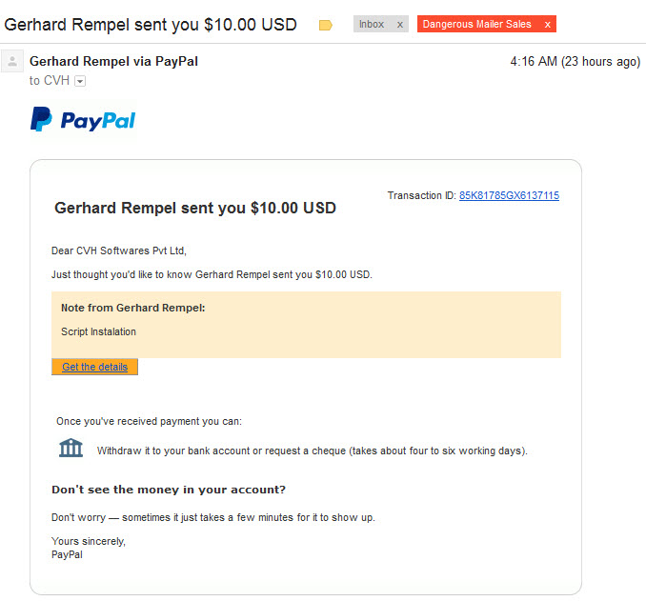Click the email subject heading text
This screenshot has height=601, width=646.
coord(151,25)
